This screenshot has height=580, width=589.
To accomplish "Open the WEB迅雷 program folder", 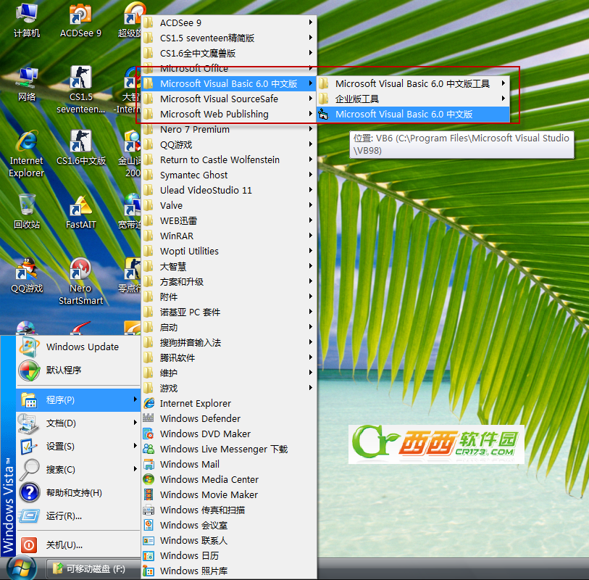I will 229,220.
